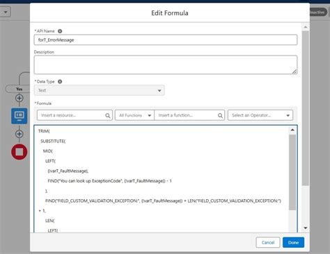The height and width of the screenshot is (254, 330).
Task: Click the search icon in Insert a resource
Action: (x=108, y=115)
